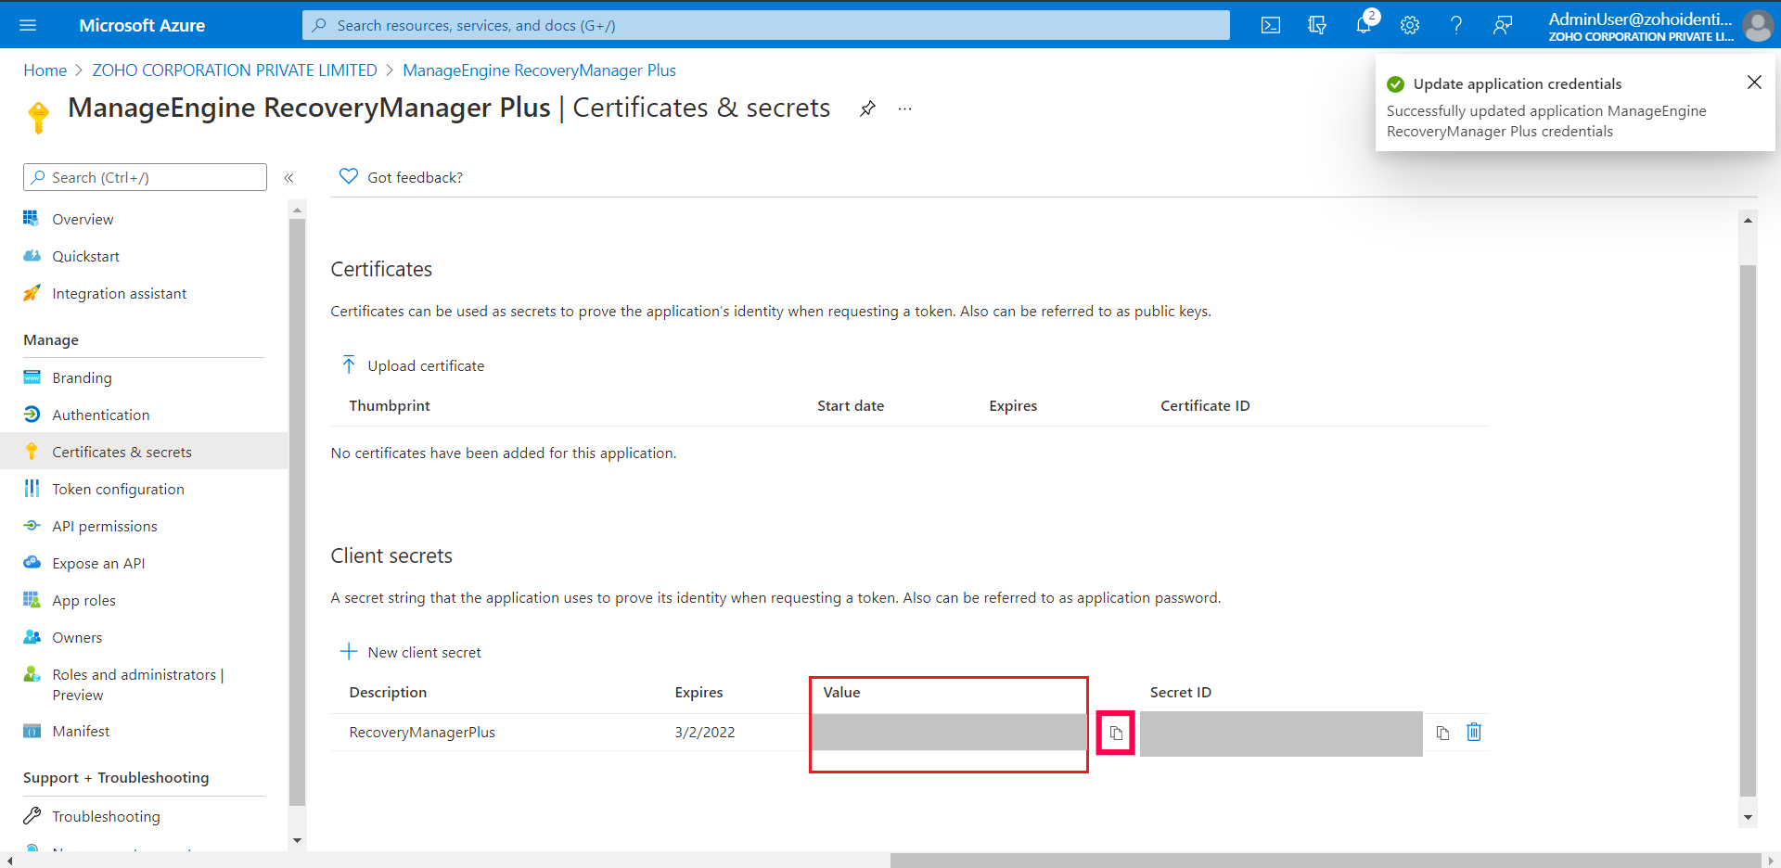
Task: Pin Certificates & secrets blade
Action: click(x=867, y=108)
